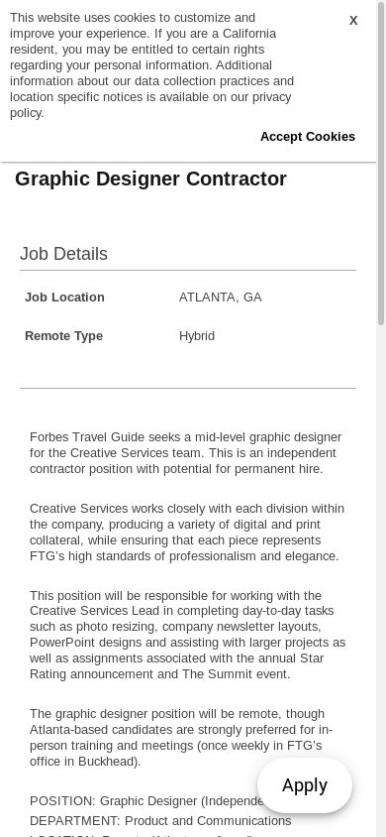This screenshot has height=837, width=386.
Task: Click the Accept Cookies button
Action: pyautogui.click(x=308, y=137)
